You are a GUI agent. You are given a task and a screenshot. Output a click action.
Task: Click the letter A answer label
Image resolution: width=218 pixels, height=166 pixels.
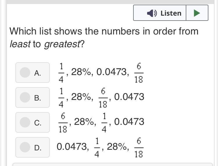point(37,73)
